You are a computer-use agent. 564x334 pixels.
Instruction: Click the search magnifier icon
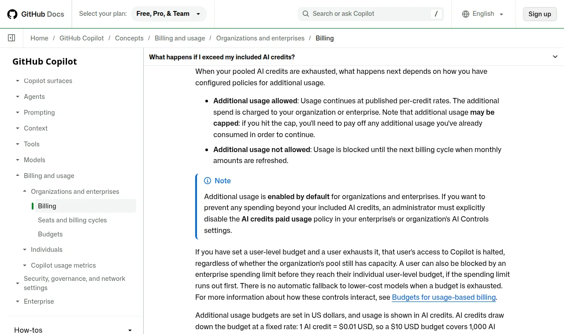click(306, 14)
